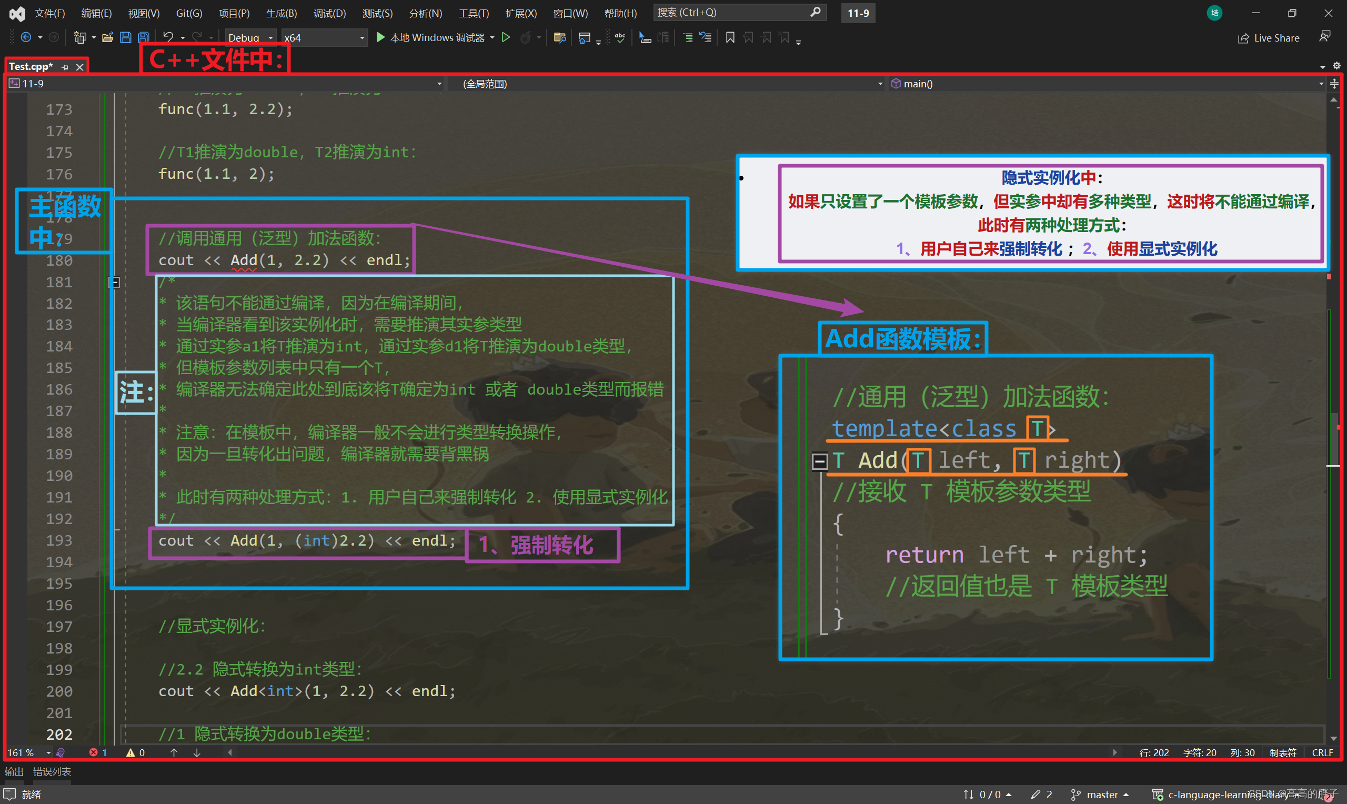Click the editor settings gear icon above the editor
This screenshot has height=804, width=1347.
click(x=1336, y=66)
